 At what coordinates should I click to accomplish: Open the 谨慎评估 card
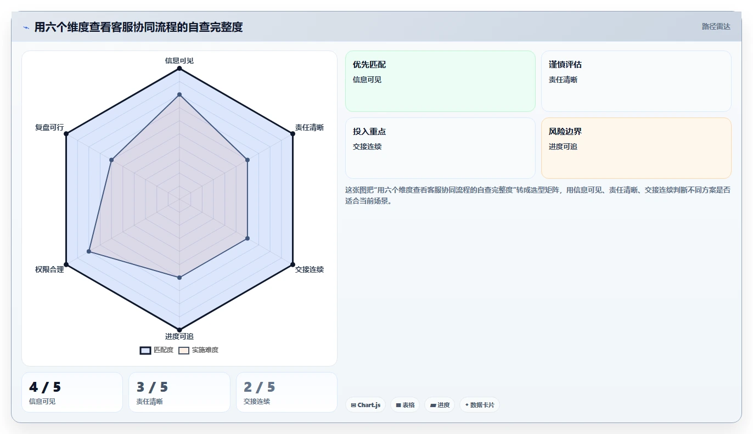(636, 81)
